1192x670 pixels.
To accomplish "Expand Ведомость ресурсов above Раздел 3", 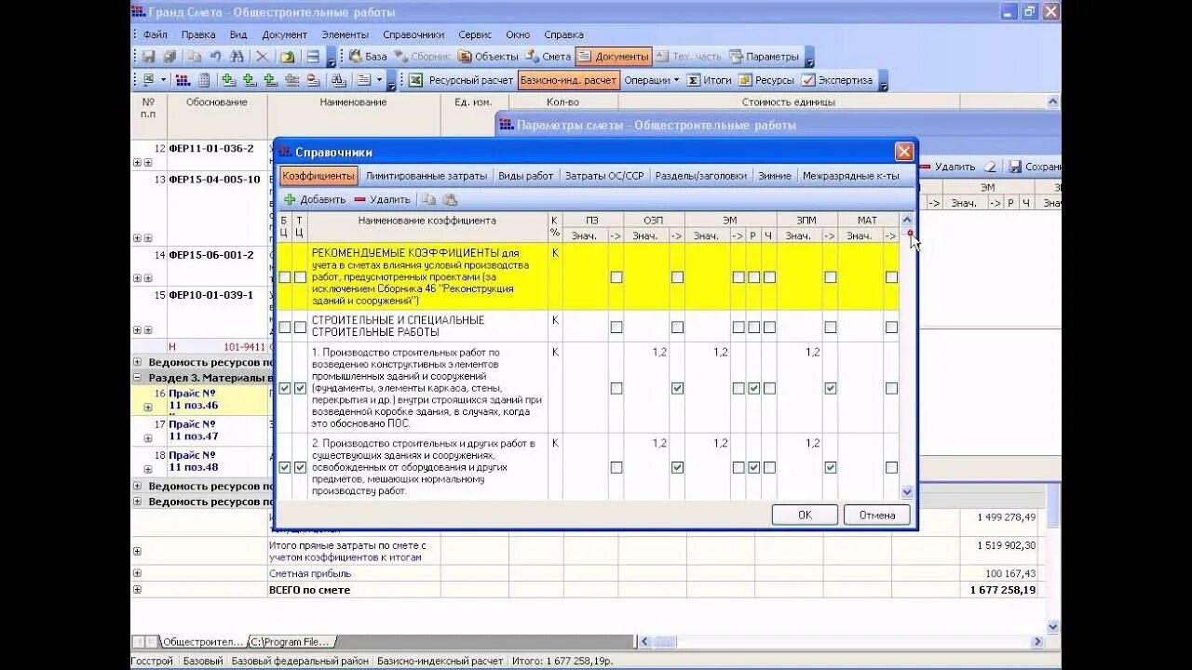I will pos(138,362).
